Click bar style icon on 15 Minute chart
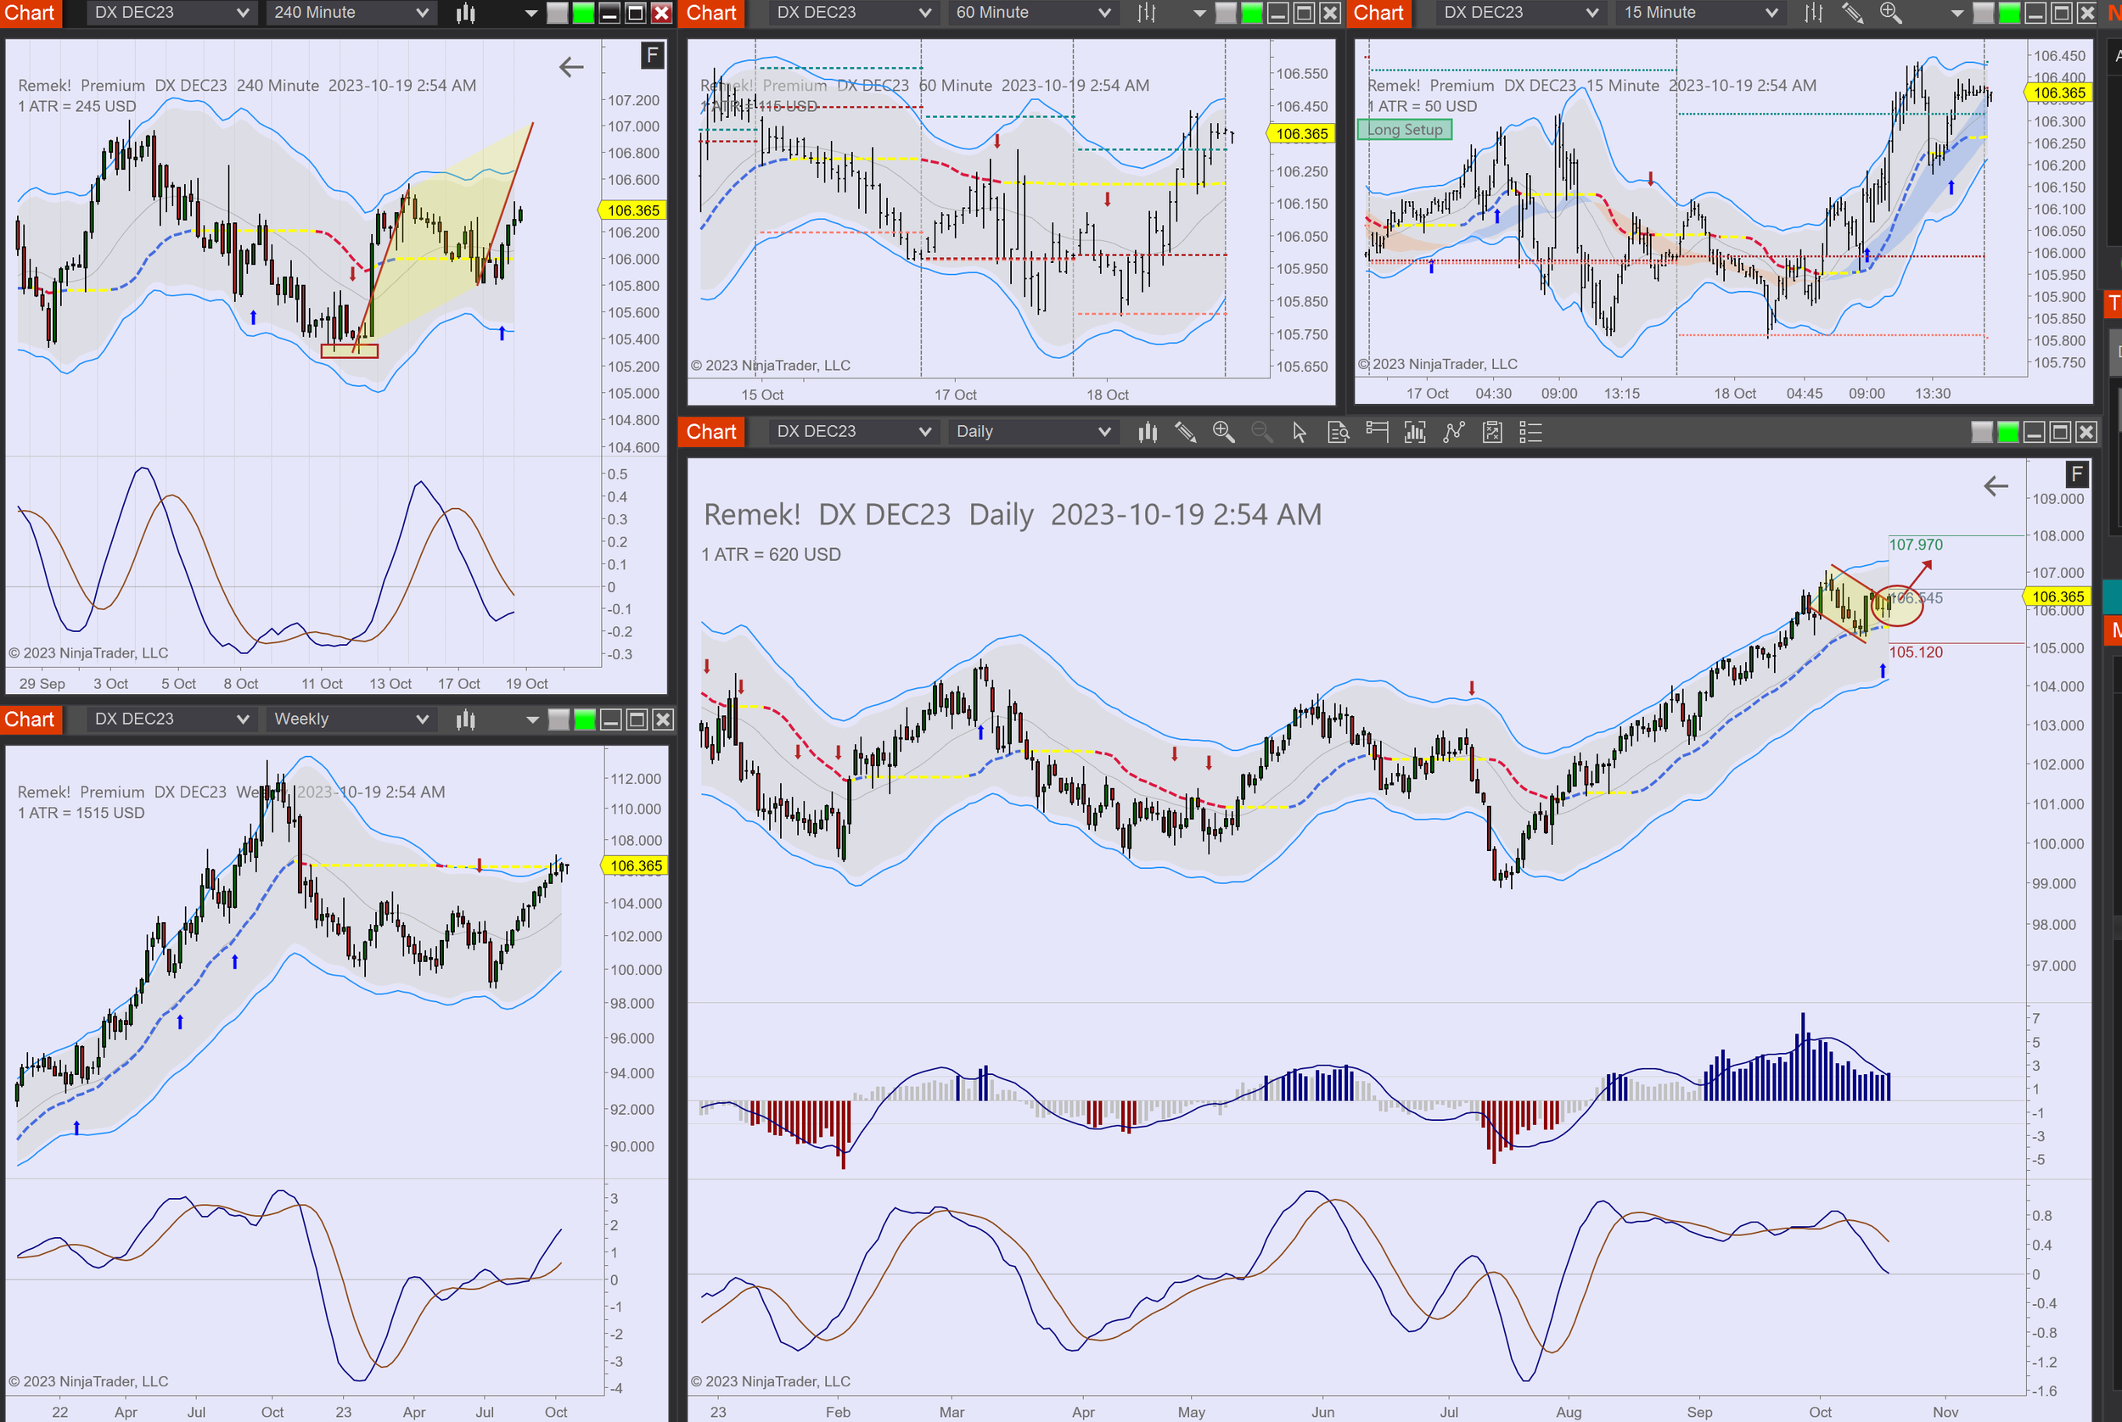Image resolution: width=2122 pixels, height=1422 pixels. coord(1813,13)
